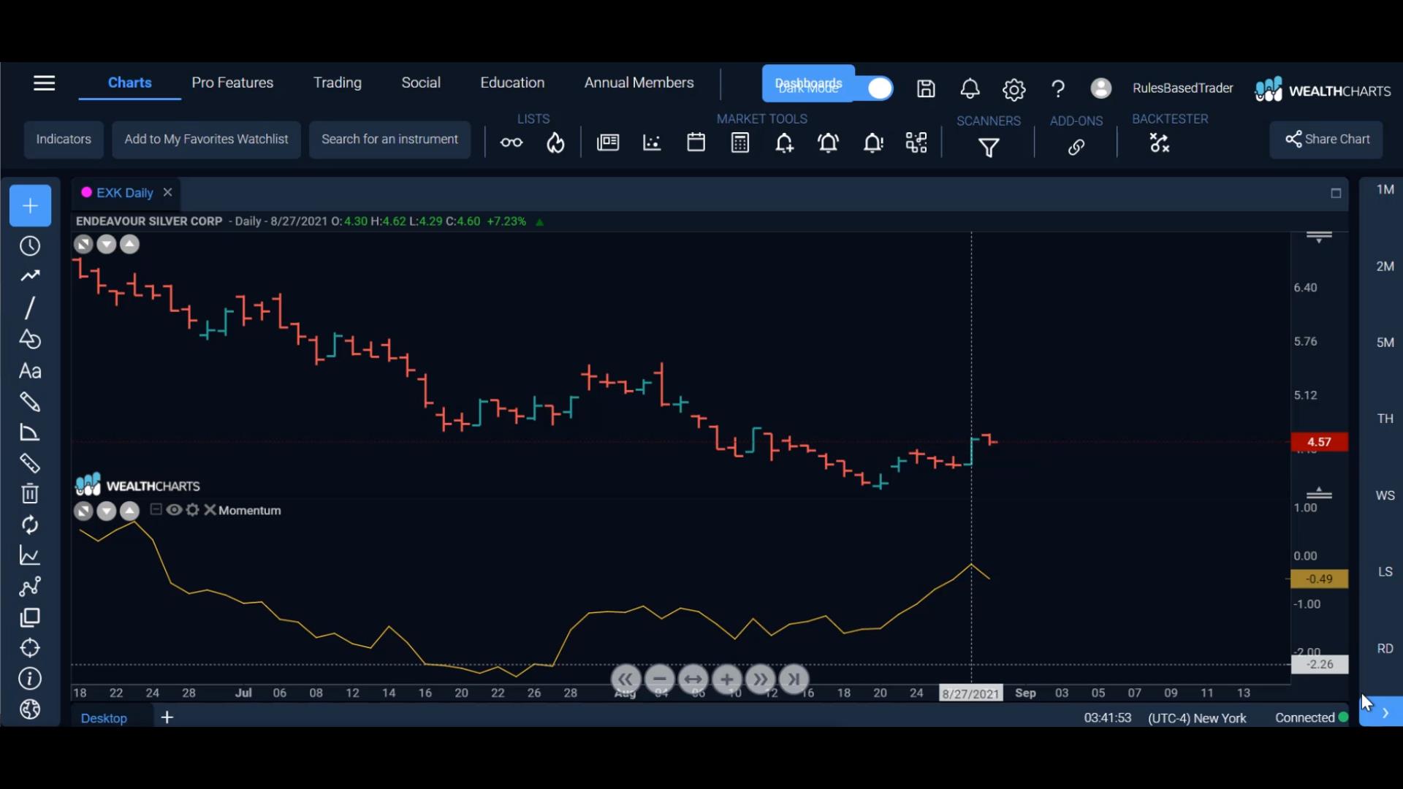This screenshot has height=789, width=1403.
Task: Select the Aa text tool
Action: 30,371
